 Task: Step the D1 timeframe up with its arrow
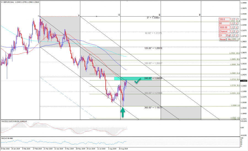click(232, 36)
